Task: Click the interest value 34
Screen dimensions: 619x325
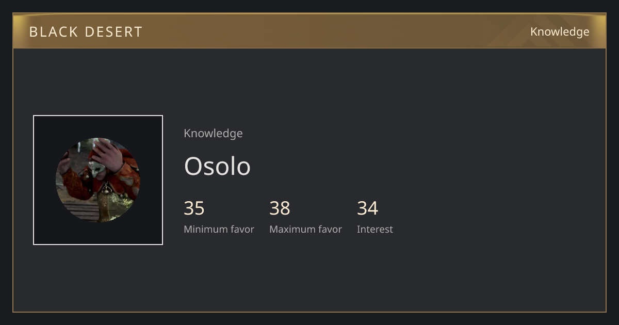Action: pos(367,208)
